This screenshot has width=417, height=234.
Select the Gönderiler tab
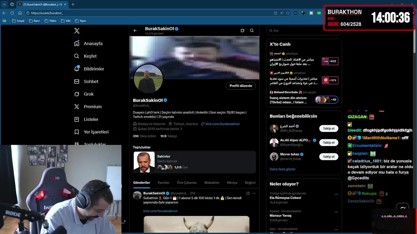[x=142, y=183]
